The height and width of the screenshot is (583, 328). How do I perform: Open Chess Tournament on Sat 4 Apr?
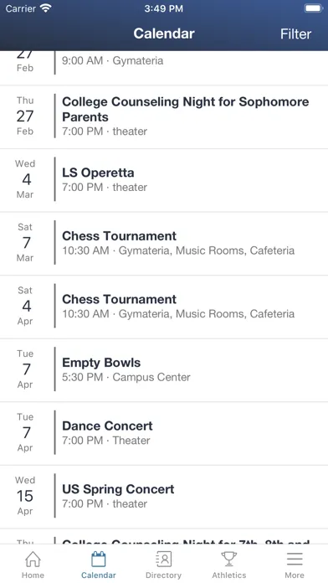[x=164, y=307]
